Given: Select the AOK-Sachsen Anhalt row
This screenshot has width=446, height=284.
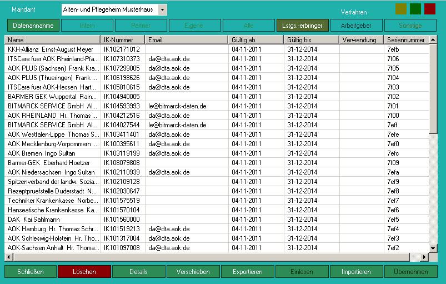Looking at the screenshot, I should tap(217, 248).
